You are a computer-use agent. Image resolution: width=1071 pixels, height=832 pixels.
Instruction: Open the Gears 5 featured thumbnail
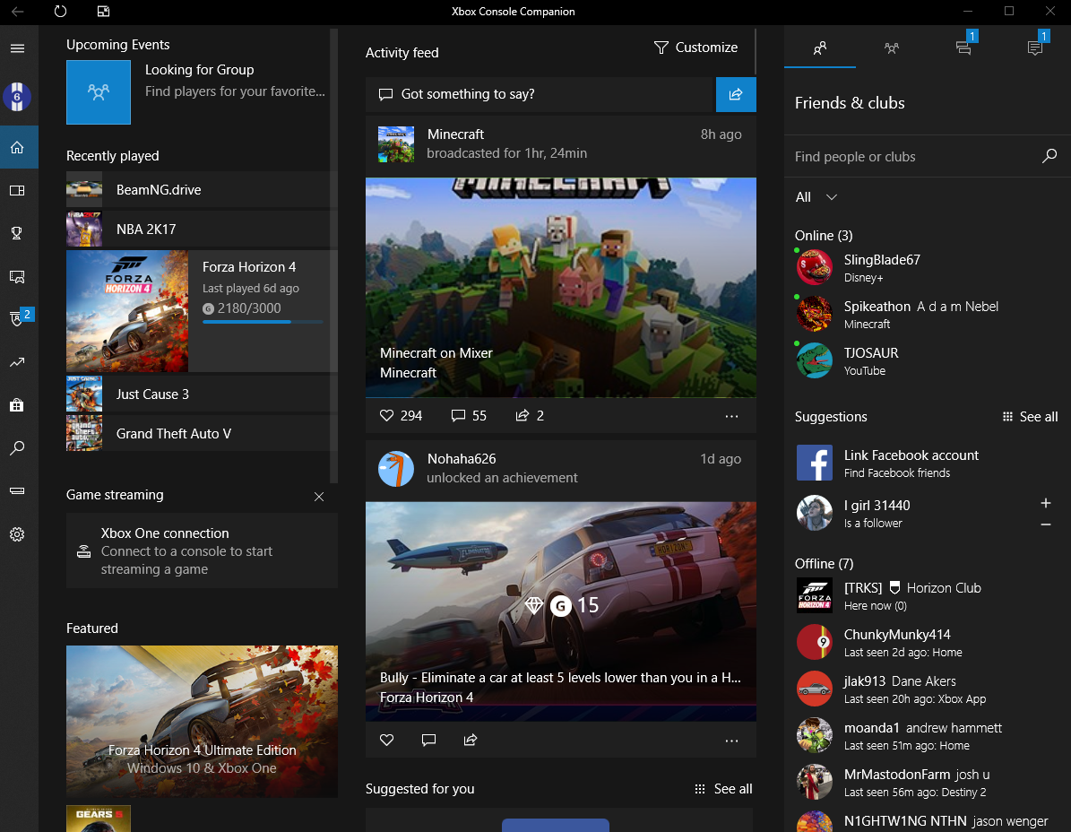click(x=99, y=819)
